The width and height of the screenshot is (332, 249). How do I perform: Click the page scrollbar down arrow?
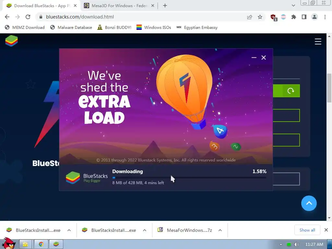coord(329,218)
